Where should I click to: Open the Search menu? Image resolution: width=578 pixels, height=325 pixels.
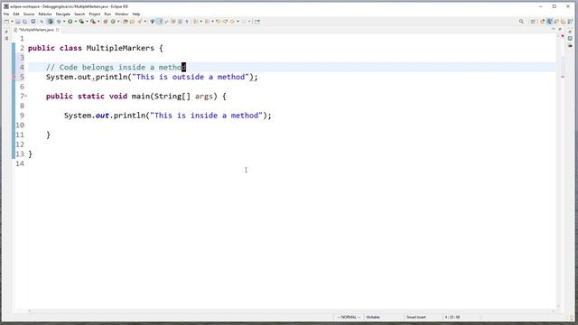(79, 14)
